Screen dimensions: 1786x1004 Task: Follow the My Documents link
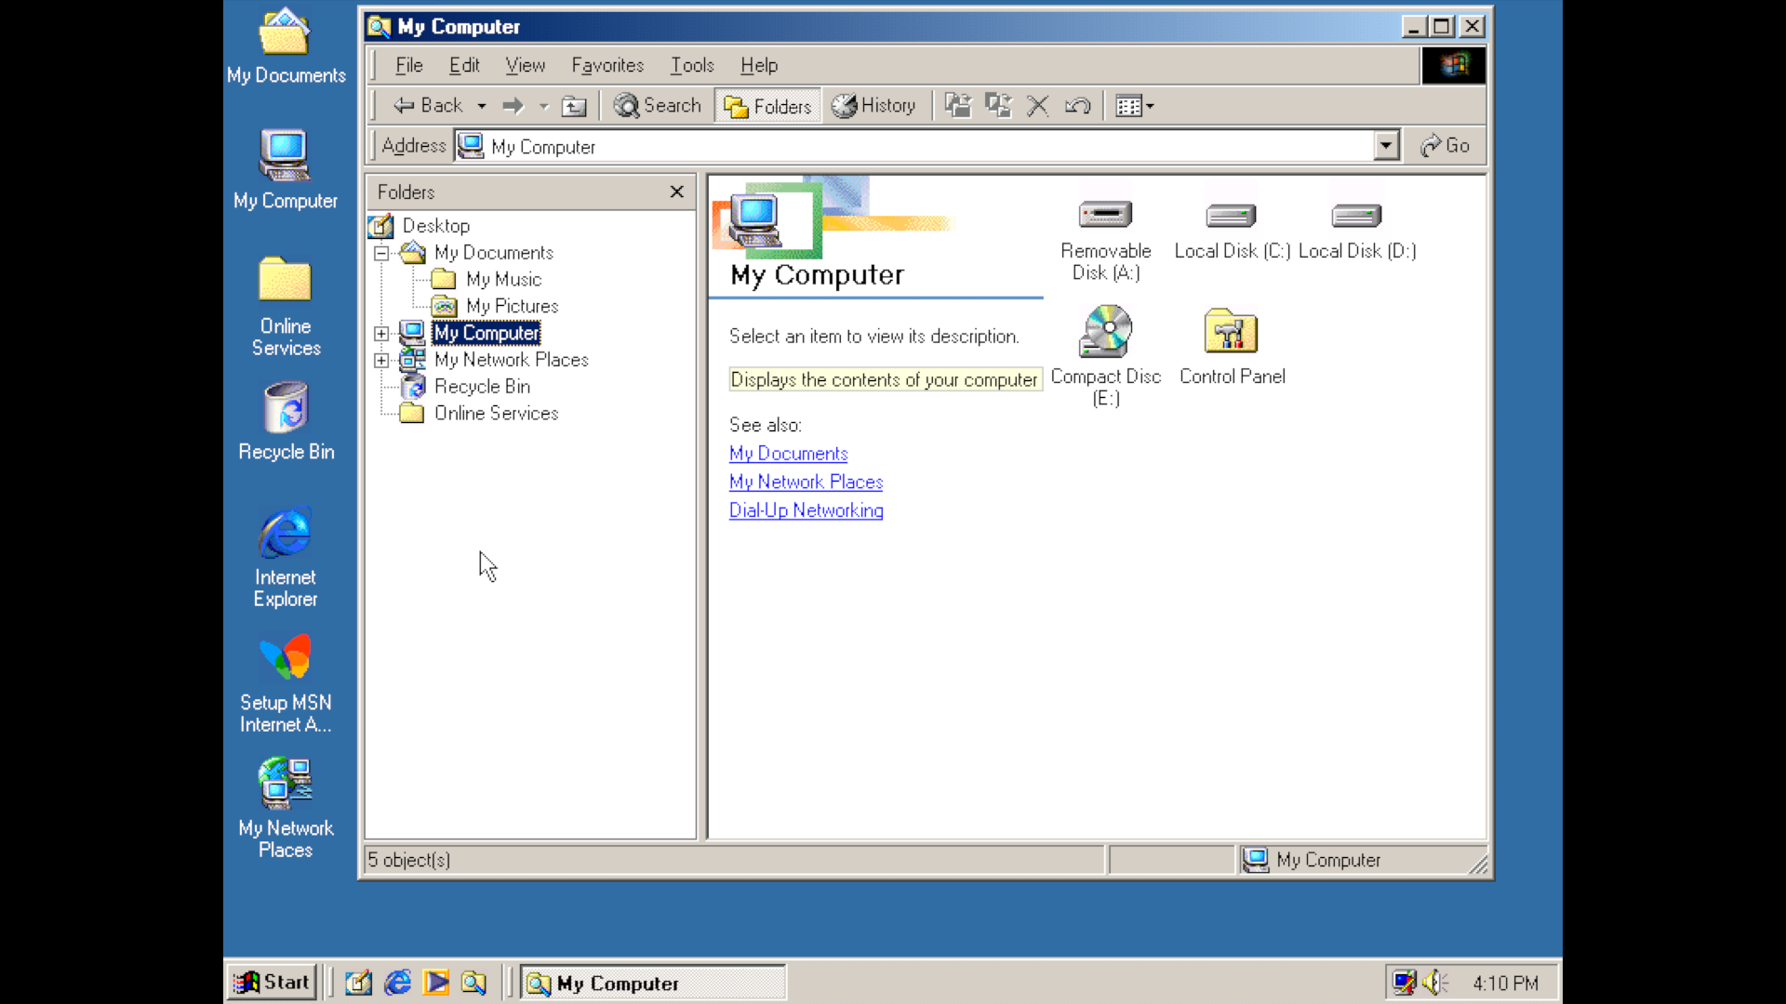click(x=788, y=454)
